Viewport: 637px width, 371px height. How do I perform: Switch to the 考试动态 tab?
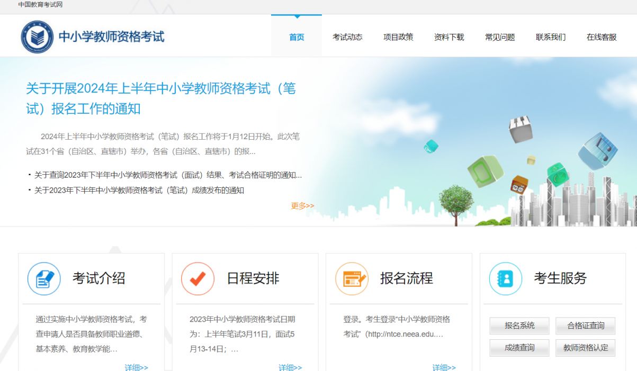click(x=348, y=37)
